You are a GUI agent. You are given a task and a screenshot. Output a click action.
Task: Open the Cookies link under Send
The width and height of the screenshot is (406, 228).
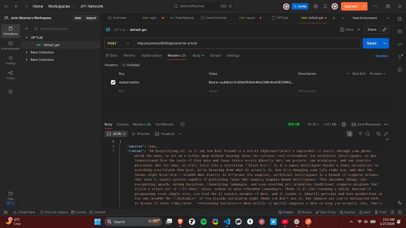coord(382,56)
